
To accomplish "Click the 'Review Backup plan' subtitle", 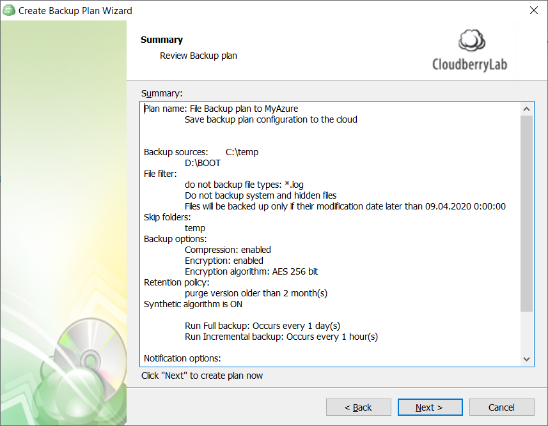I will [x=198, y=56].
